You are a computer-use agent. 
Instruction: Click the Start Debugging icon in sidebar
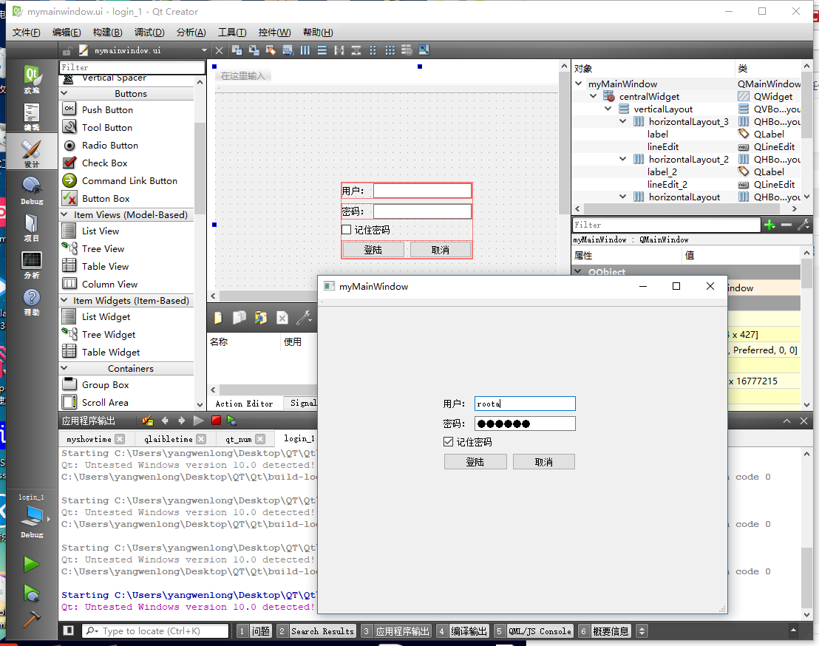31,593
